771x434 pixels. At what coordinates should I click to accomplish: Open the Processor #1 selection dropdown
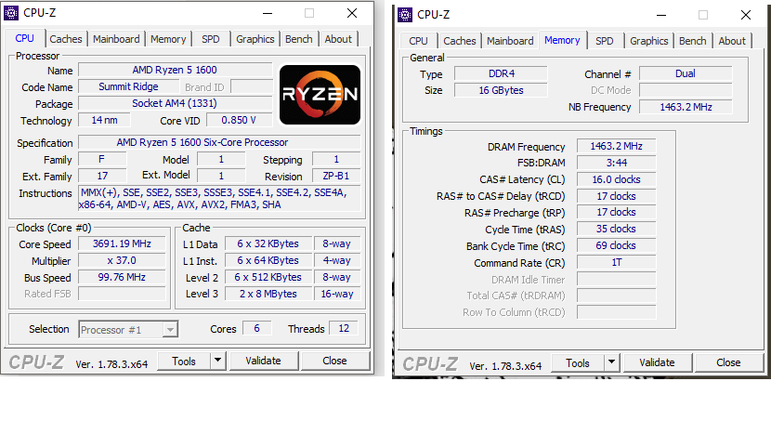pyautogui.click(x=128, y=330)
